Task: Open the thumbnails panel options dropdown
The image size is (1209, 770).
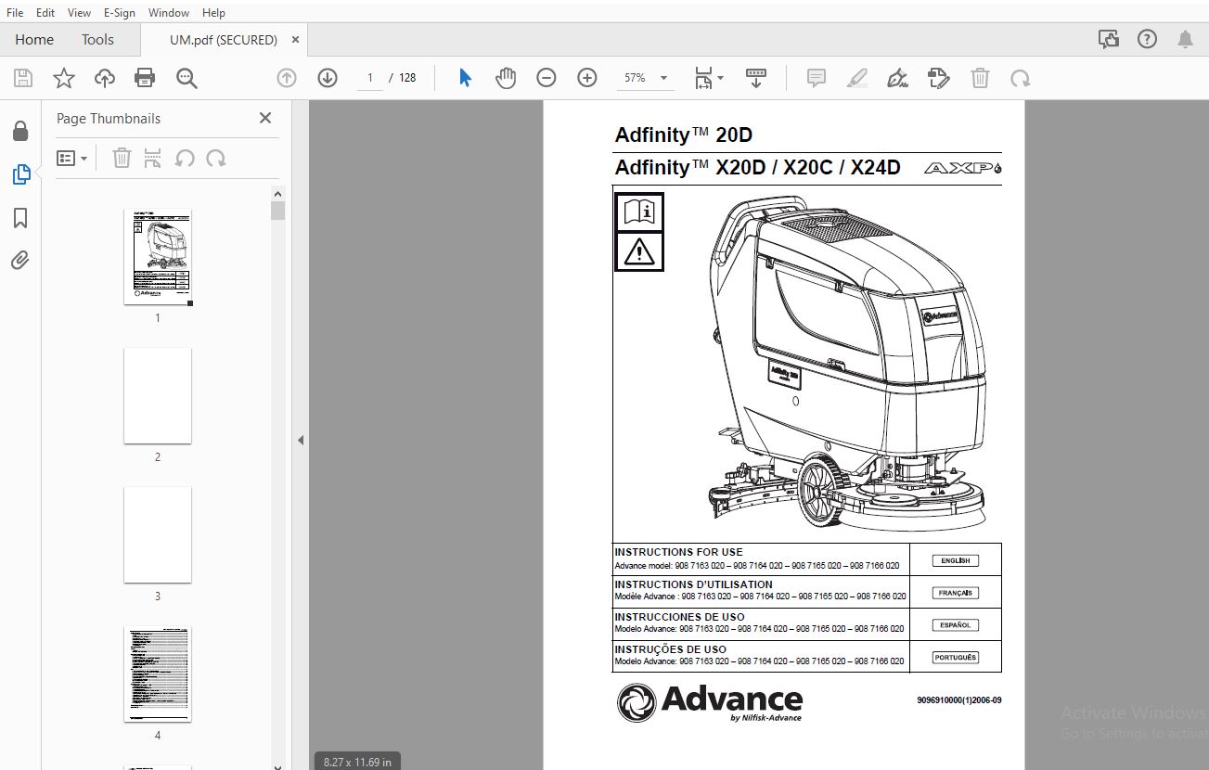Action: click(x=72, y=159)
